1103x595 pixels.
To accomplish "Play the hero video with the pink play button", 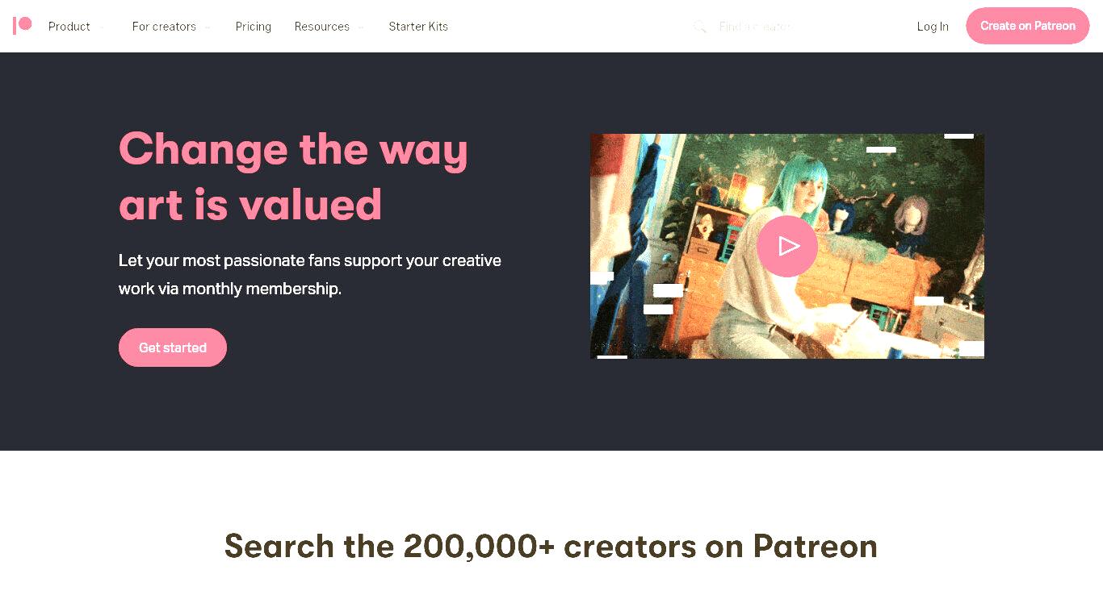I will pyautogui.click(x=787, y=246).
